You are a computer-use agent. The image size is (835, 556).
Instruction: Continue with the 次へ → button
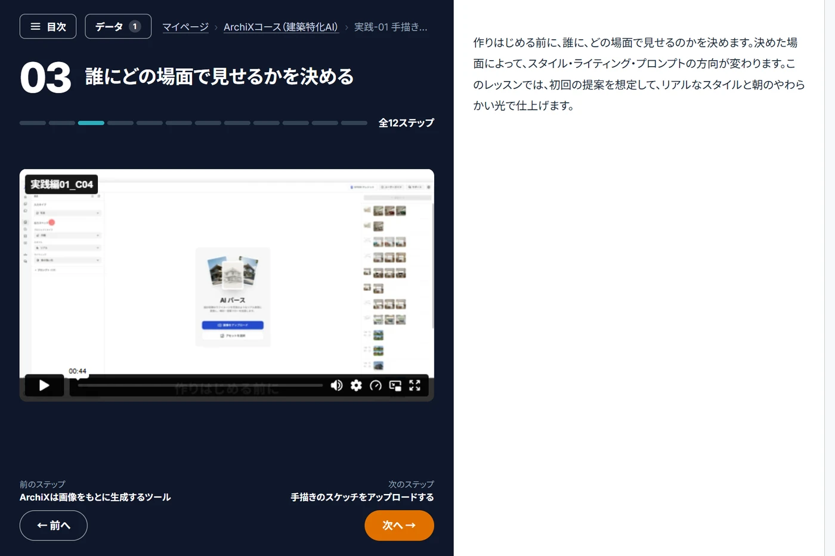point(399,526)
